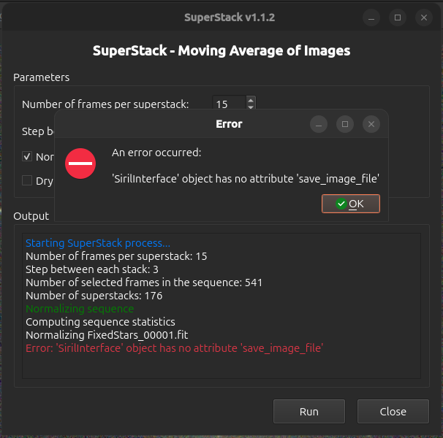The height and width of the screenshot is (438, 443).
Task: Close the SuperStack window via title bar
Action: pos(423,17)
